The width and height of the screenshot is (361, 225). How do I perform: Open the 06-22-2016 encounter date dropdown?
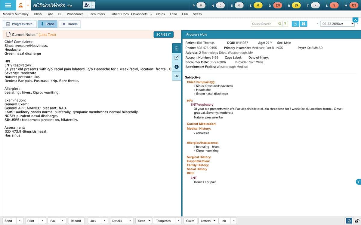pyautogui.click(x=337, y=24)
